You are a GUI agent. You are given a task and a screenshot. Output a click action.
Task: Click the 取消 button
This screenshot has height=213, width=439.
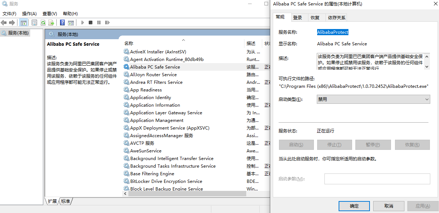(x=388, y=206)
